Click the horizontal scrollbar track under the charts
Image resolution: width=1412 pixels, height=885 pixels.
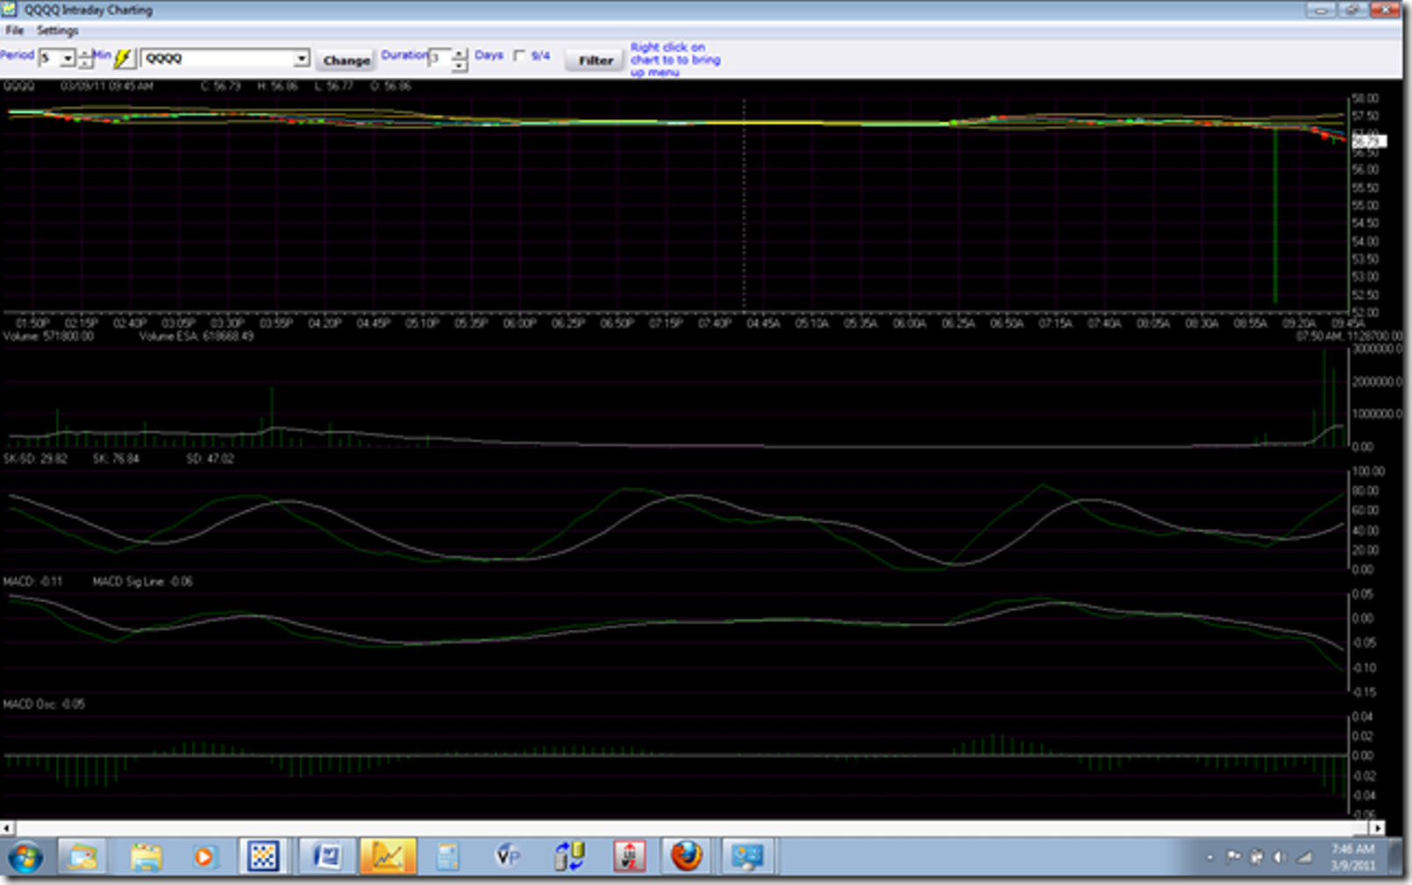pos(693,828)
